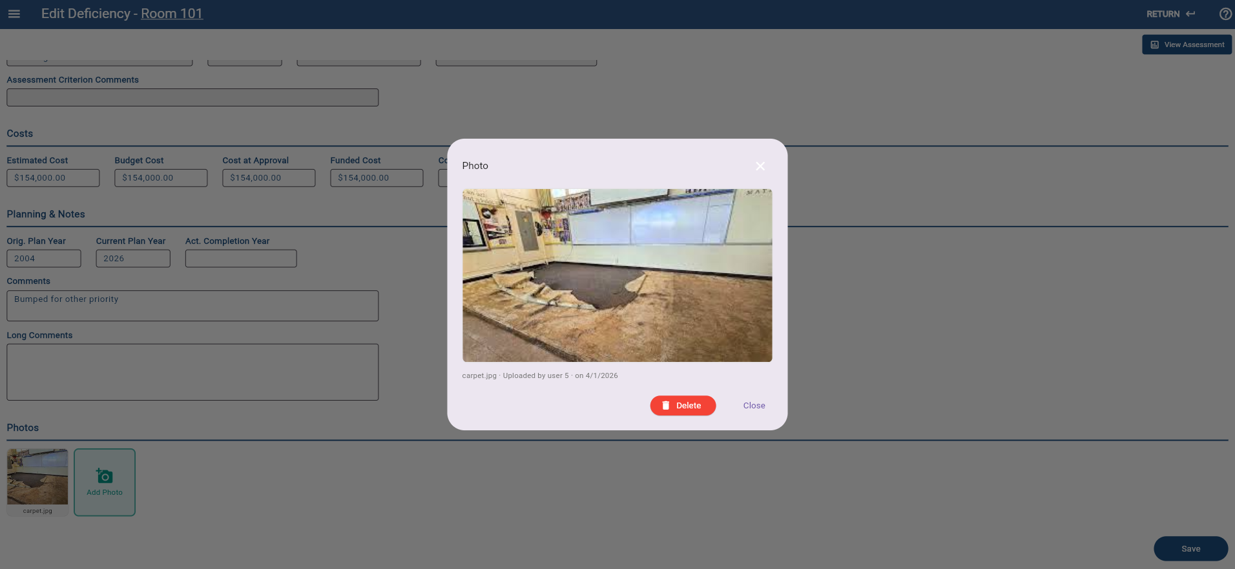Click the RETURN button in header
Screen dimensions: 1235x569
[1170, 14]
